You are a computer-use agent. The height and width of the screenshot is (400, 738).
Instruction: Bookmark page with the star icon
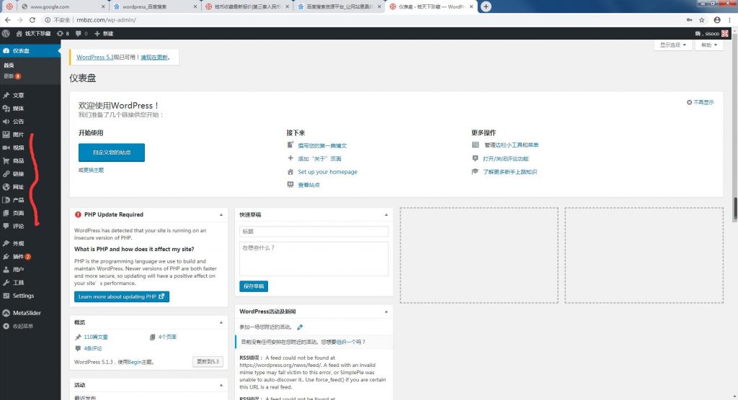pyautogui.click(x=702, y=19)
